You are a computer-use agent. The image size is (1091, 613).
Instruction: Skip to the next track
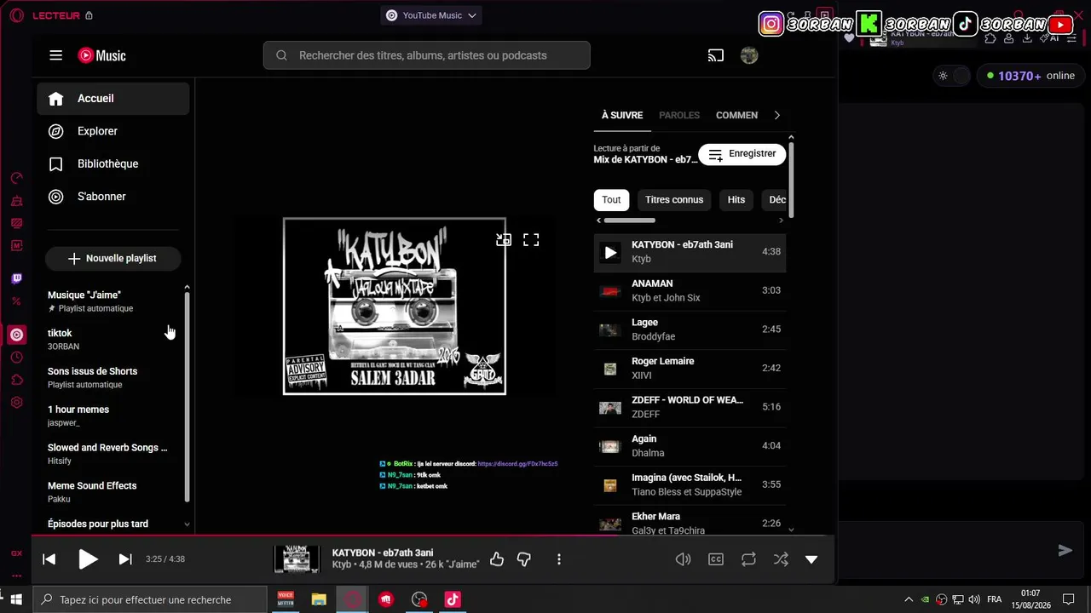click(x=125, y=559)
